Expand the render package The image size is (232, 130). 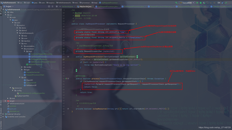22,67
